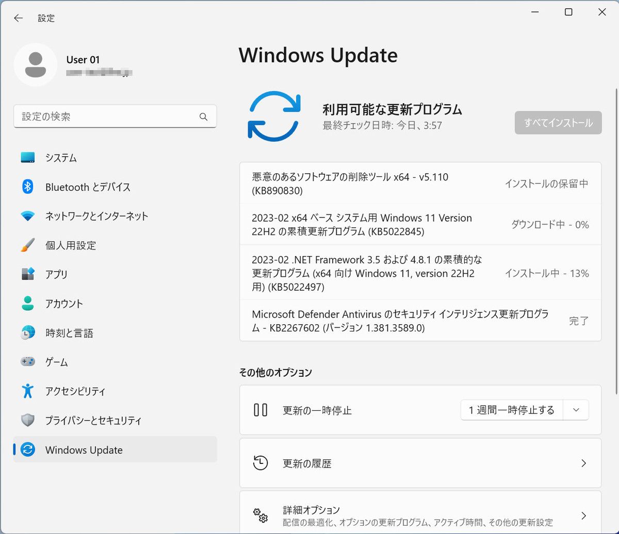Viewport: 619px width, 534px height.
Task: Click the 時刻と言語 globe clock icon
Action: (28, 333)
